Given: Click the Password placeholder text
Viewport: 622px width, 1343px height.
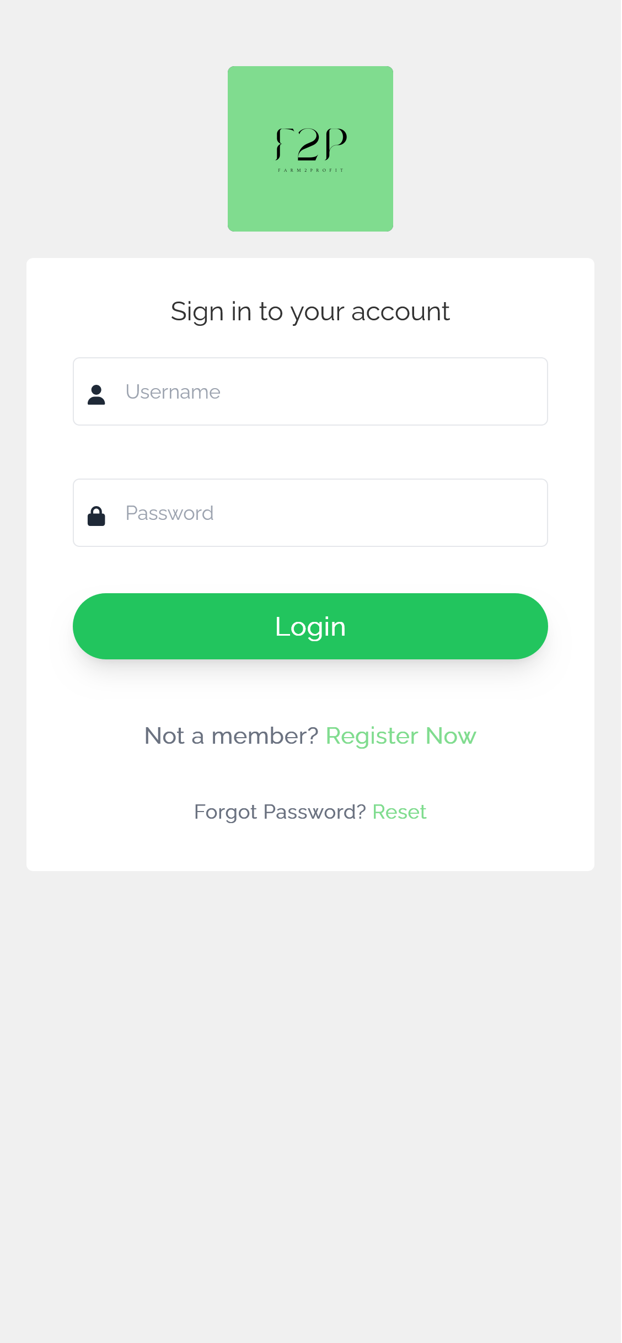Looking at the screenshot, I should pyautogui.click(x=170, y=513).
